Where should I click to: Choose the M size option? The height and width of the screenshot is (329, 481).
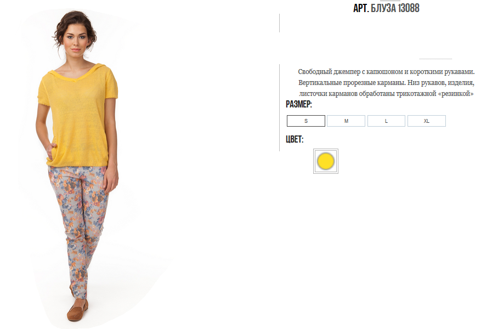coord(346,121)
